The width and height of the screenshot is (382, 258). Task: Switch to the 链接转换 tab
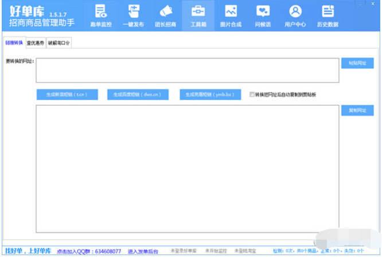(14, 42)
